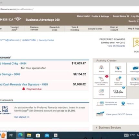Expand the Business Services section
Viewport: 139px width, 139px height.
click(116, 128)
